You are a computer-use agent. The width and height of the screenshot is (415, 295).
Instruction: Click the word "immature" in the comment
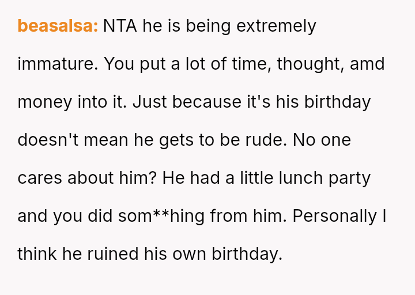coord(58,64)
